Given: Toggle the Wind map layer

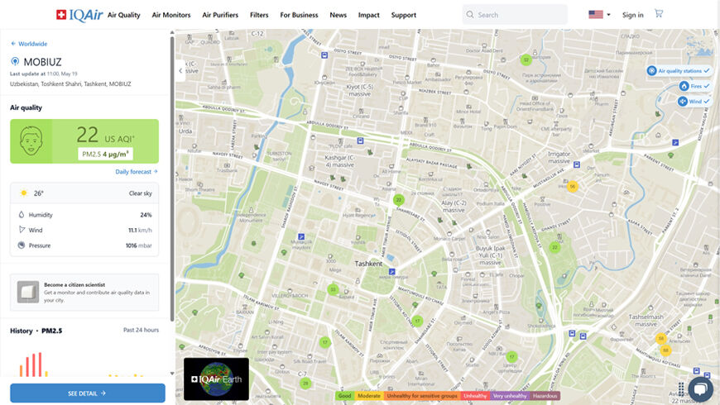Looking at the screenshot, I should [694, 102].
